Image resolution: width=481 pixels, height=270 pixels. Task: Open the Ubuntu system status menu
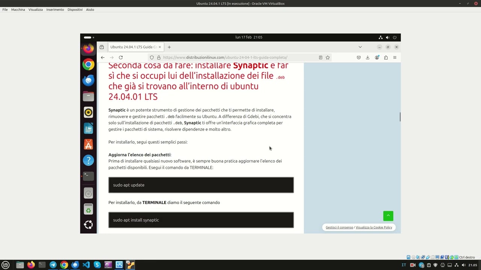[387, 37]
